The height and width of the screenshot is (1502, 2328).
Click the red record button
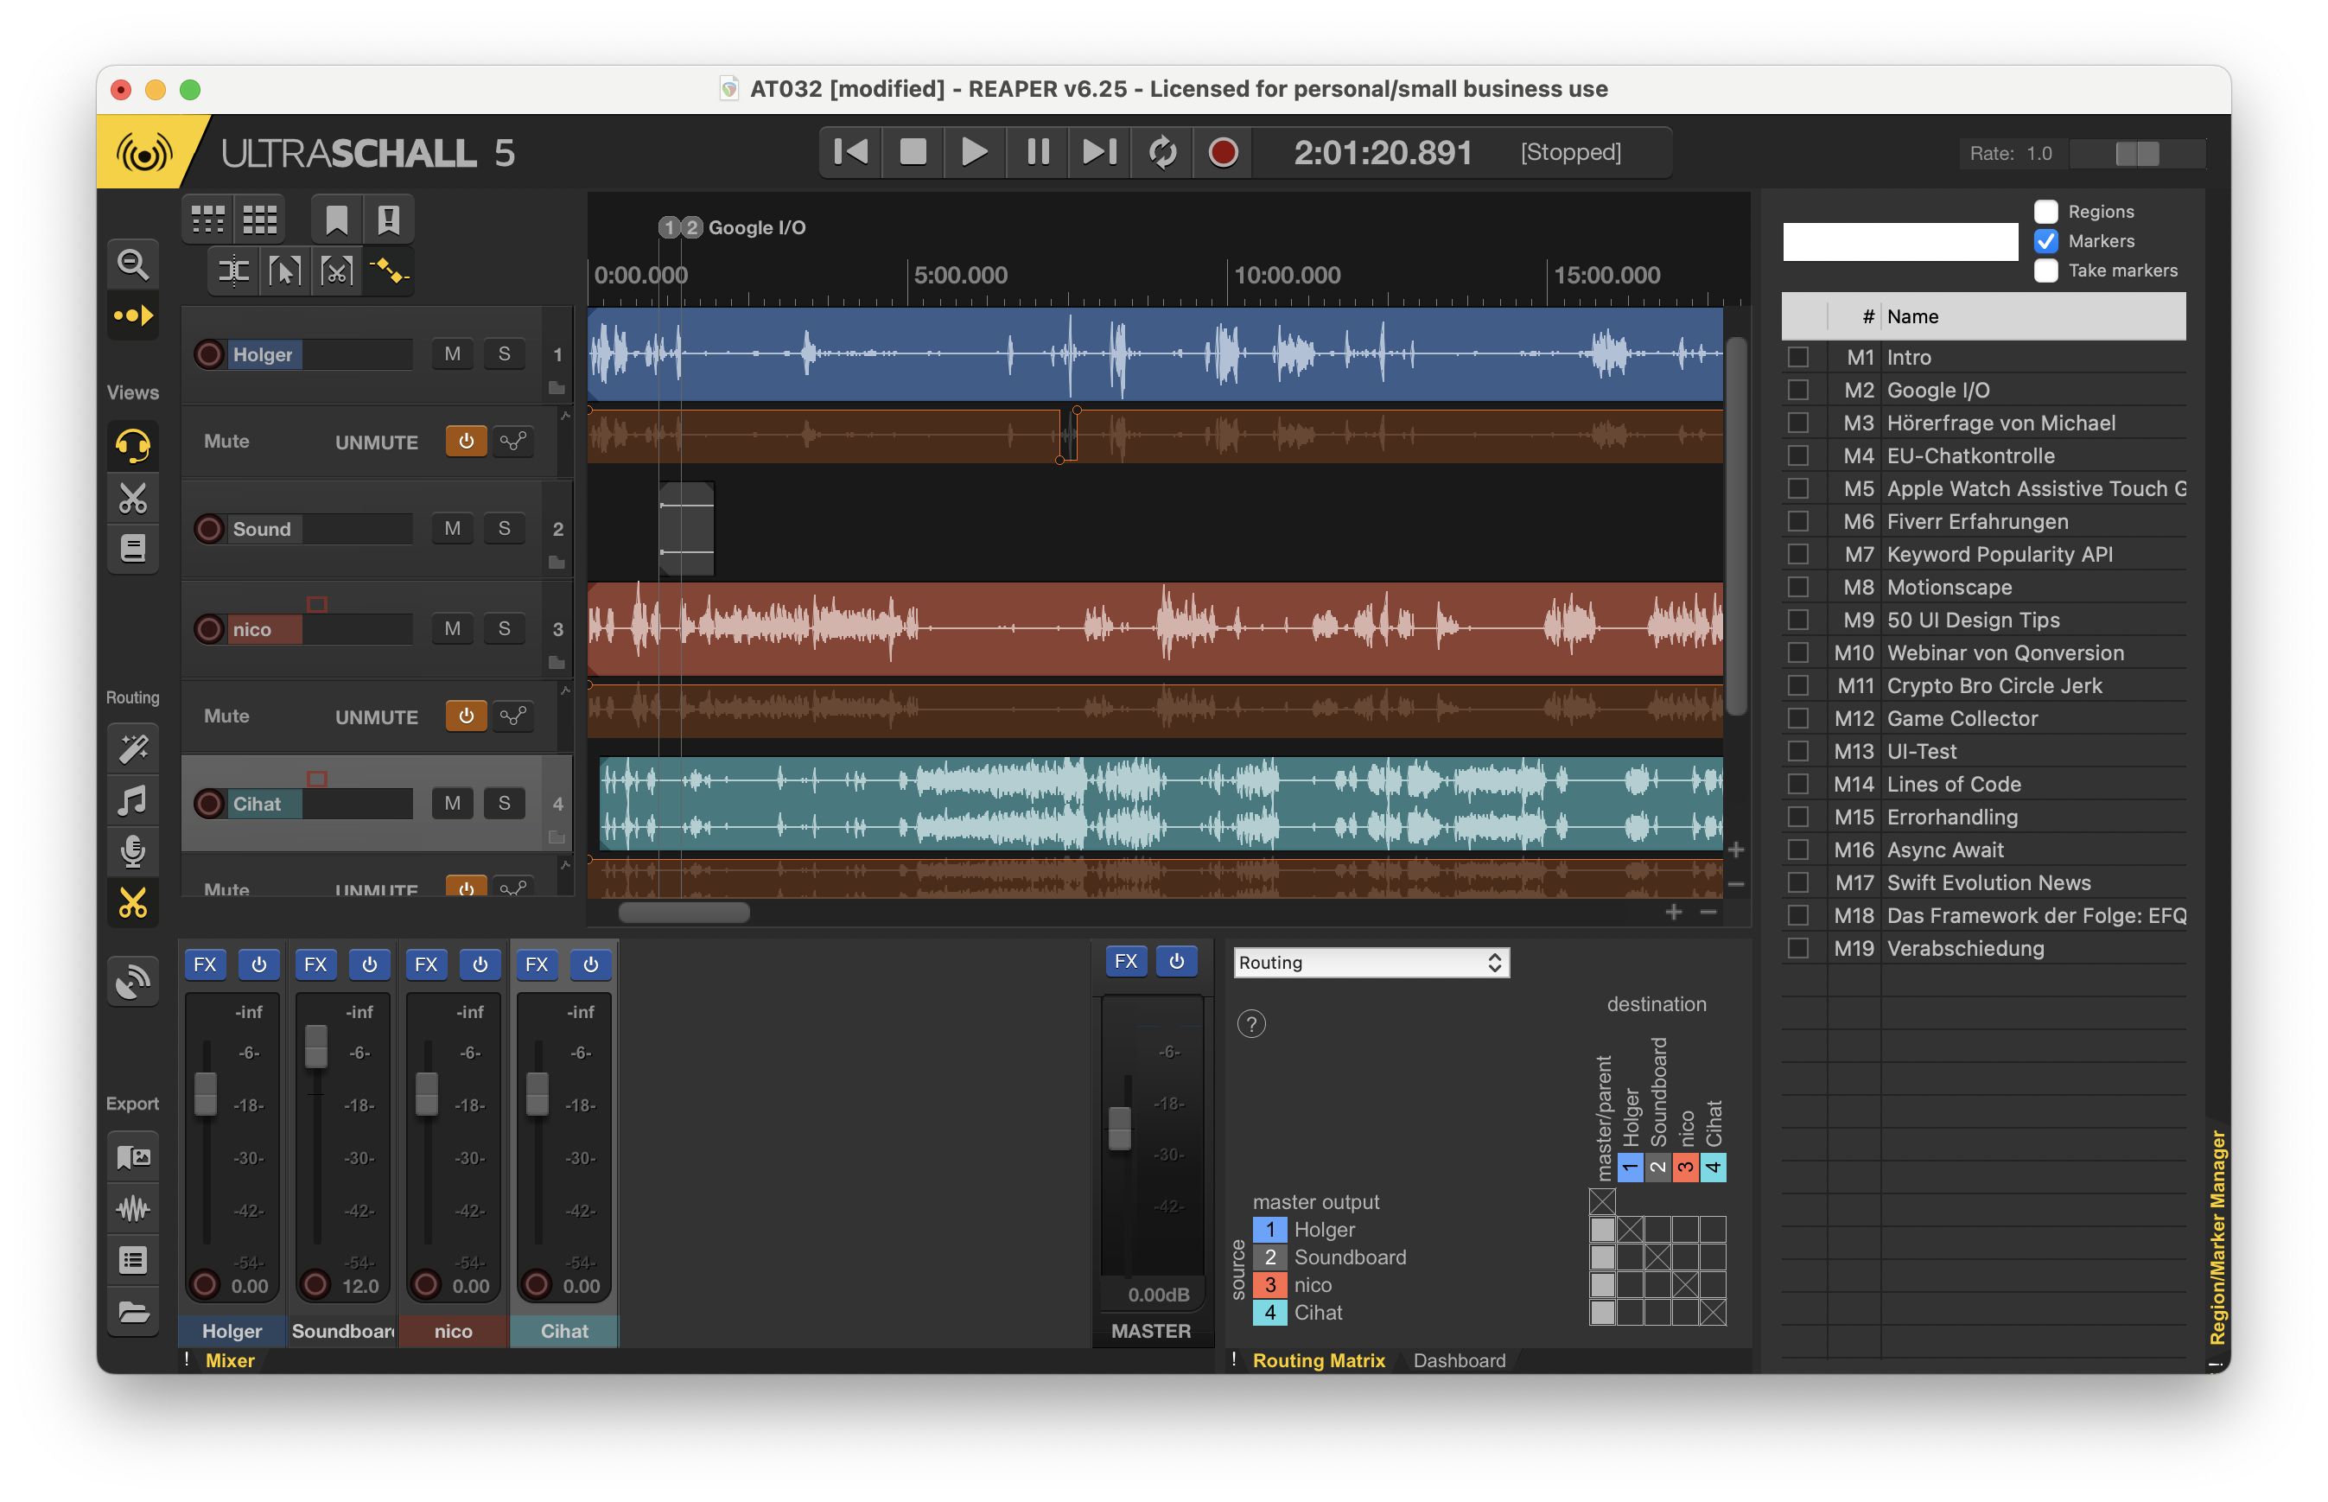click(1223, 152)
